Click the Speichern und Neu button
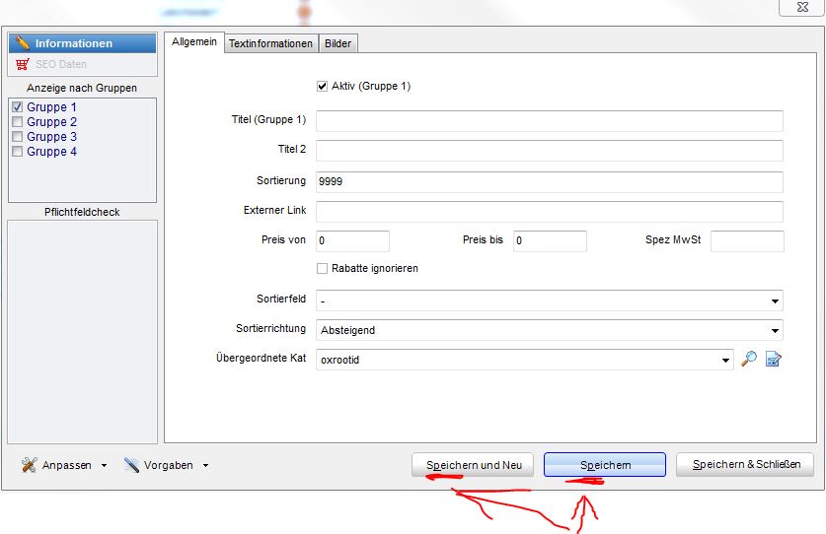 [x=473, y=465]
